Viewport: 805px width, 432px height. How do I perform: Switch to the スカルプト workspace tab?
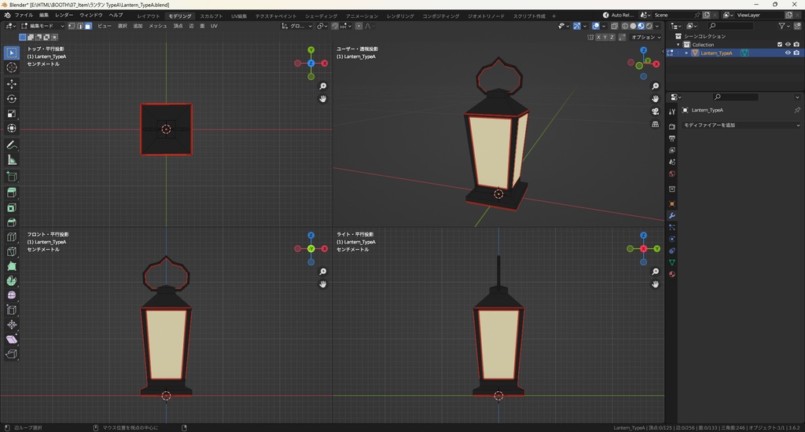tap(211, 16)
